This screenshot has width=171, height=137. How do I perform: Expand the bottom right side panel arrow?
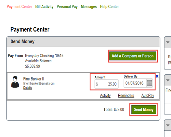[168, 125]
